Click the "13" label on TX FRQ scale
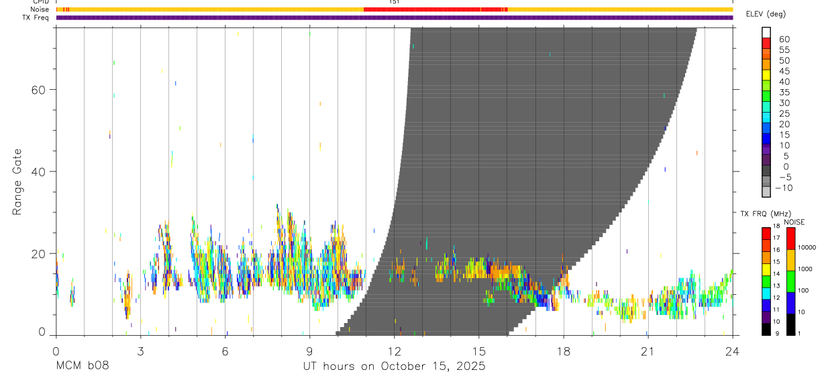Screen dimensions: 824x380 pyautogui.click(x=778, y=286)
